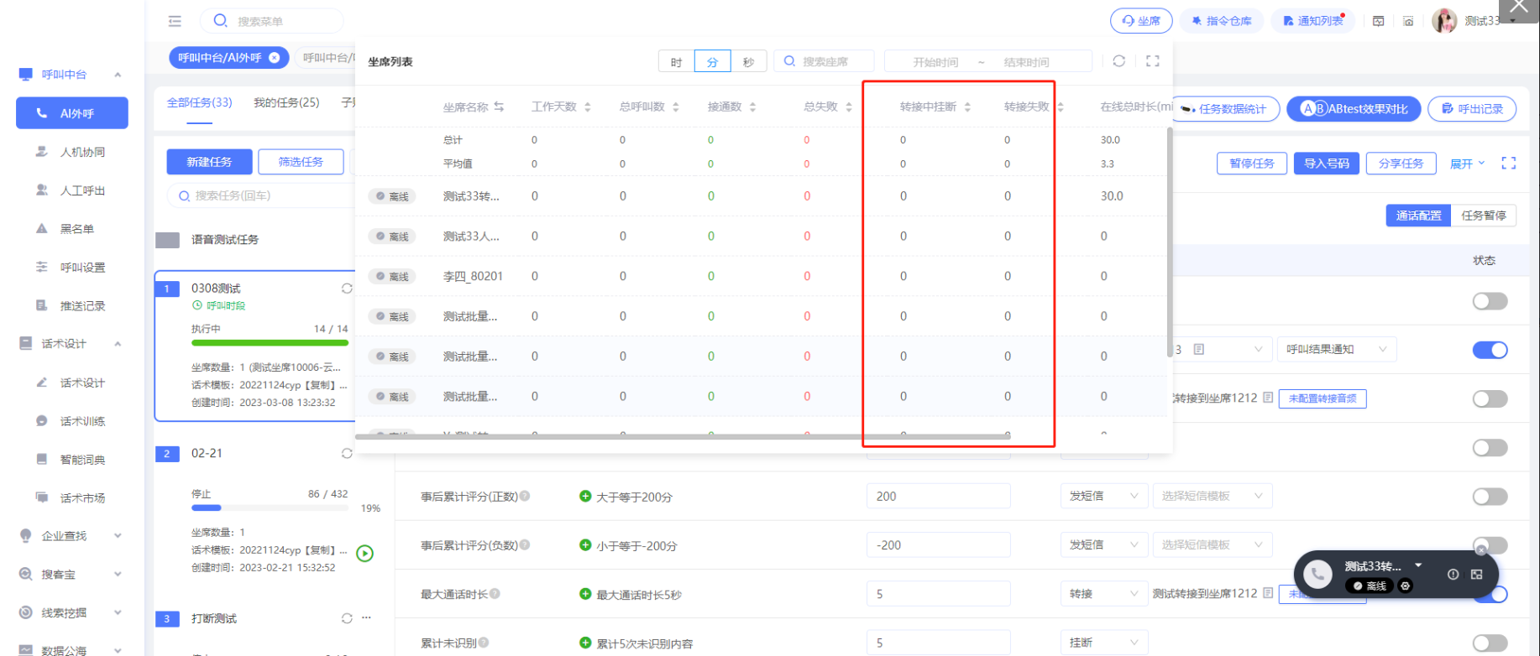Image resolution: width=1540 pixels, height=656 pixels.
Task: Close the 呼叫中台/AI外呼 tab
Action: tap(275, 58)
